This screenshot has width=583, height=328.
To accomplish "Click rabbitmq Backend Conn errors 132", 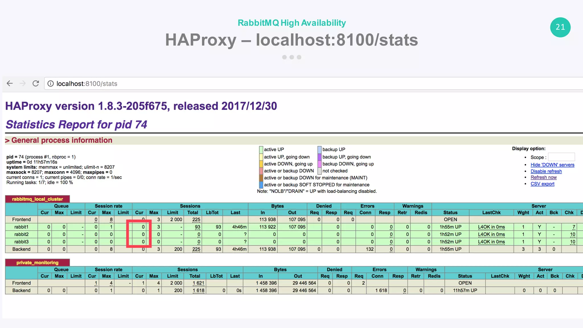I will [369, 249].
